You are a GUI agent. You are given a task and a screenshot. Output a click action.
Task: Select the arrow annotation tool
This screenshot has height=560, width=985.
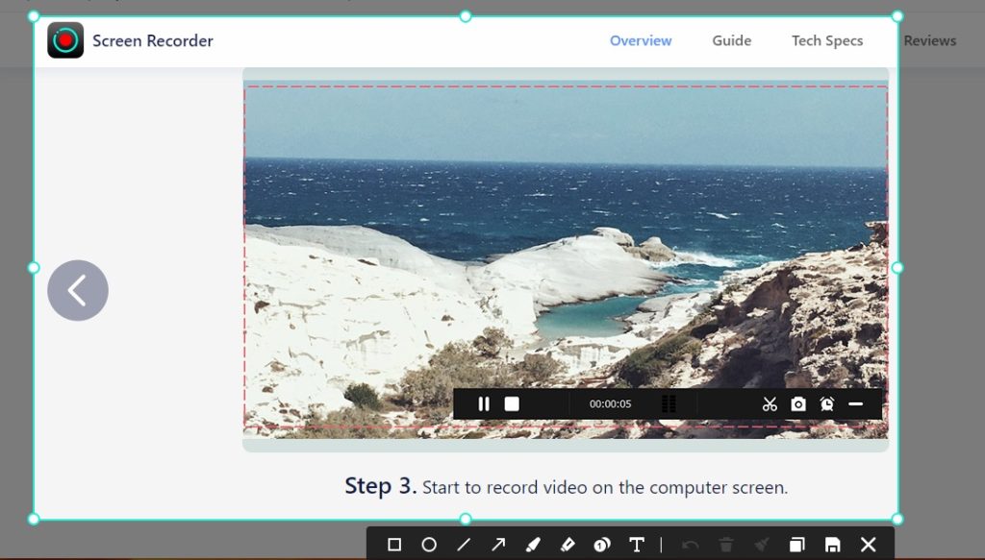point(498,544)
